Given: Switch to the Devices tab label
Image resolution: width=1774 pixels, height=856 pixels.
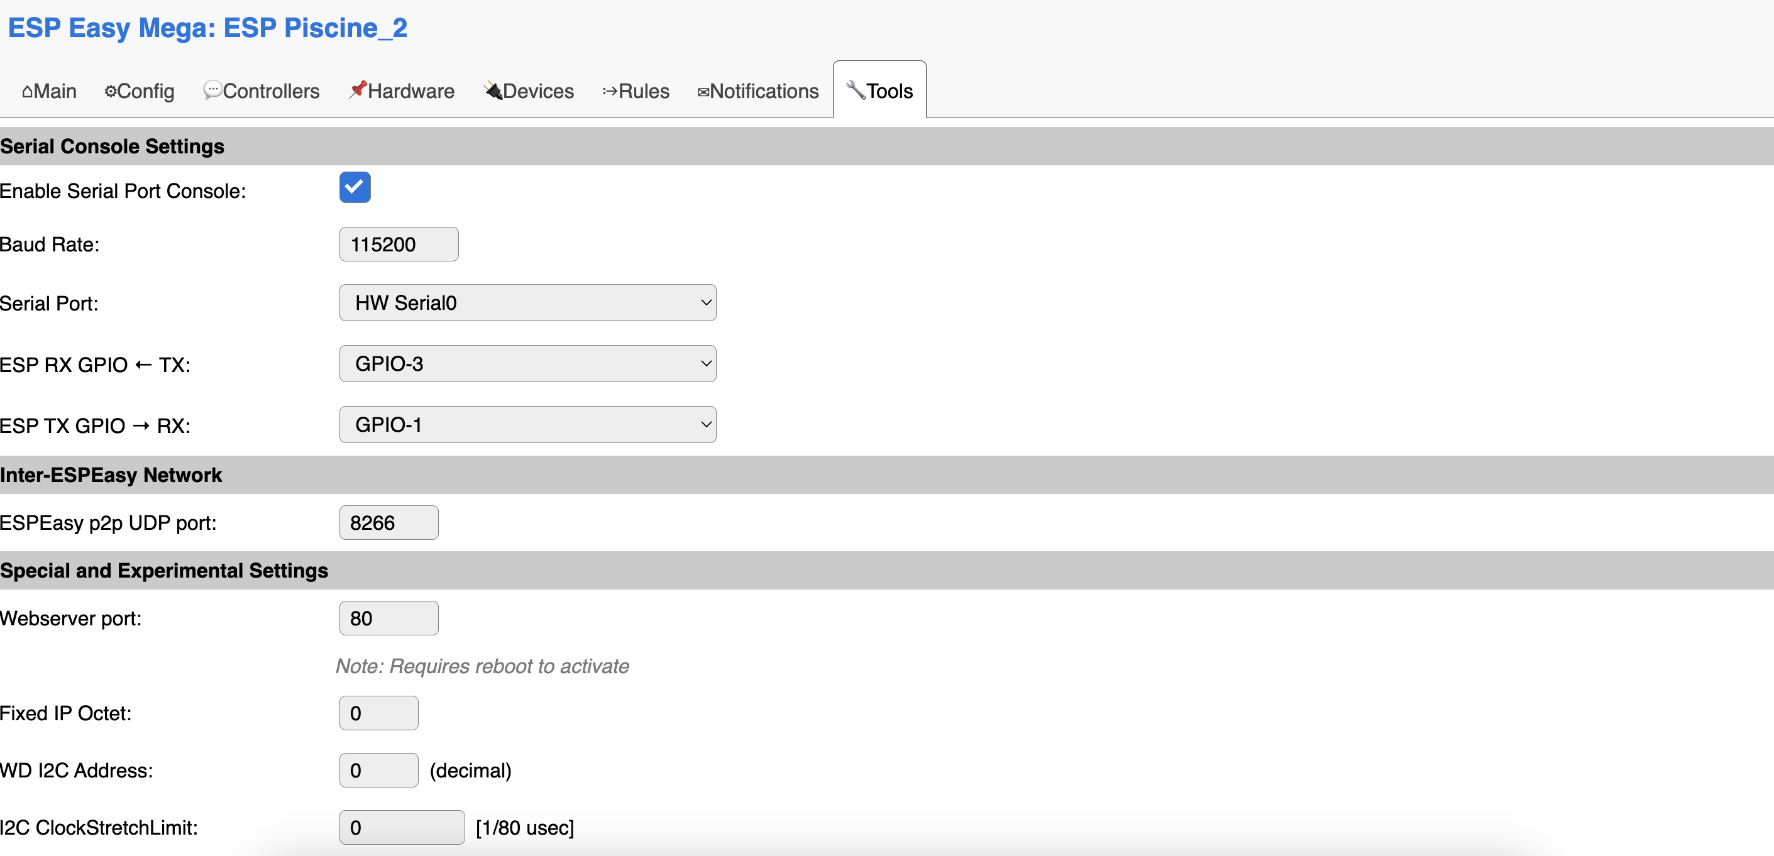Looking at the screenshot, I should (x=538, y=92).
